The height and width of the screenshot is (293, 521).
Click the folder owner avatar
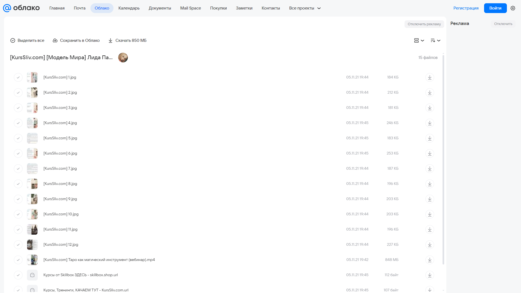[x=123, y=58]
